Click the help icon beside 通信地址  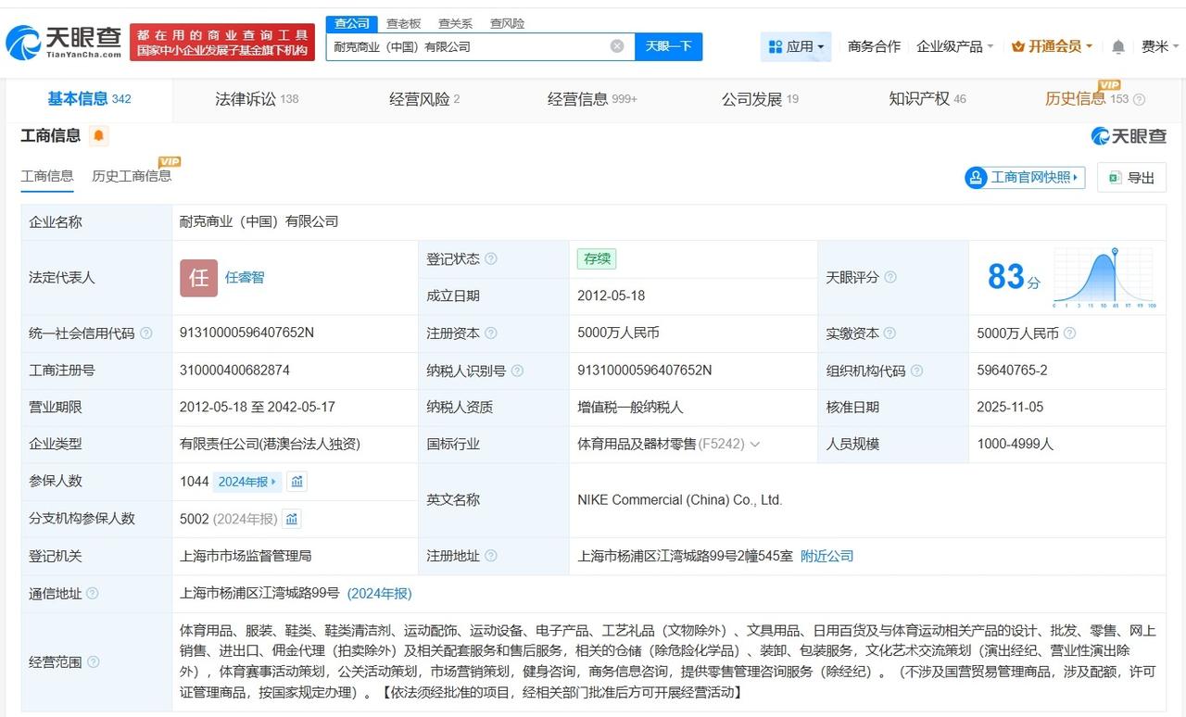92,594
